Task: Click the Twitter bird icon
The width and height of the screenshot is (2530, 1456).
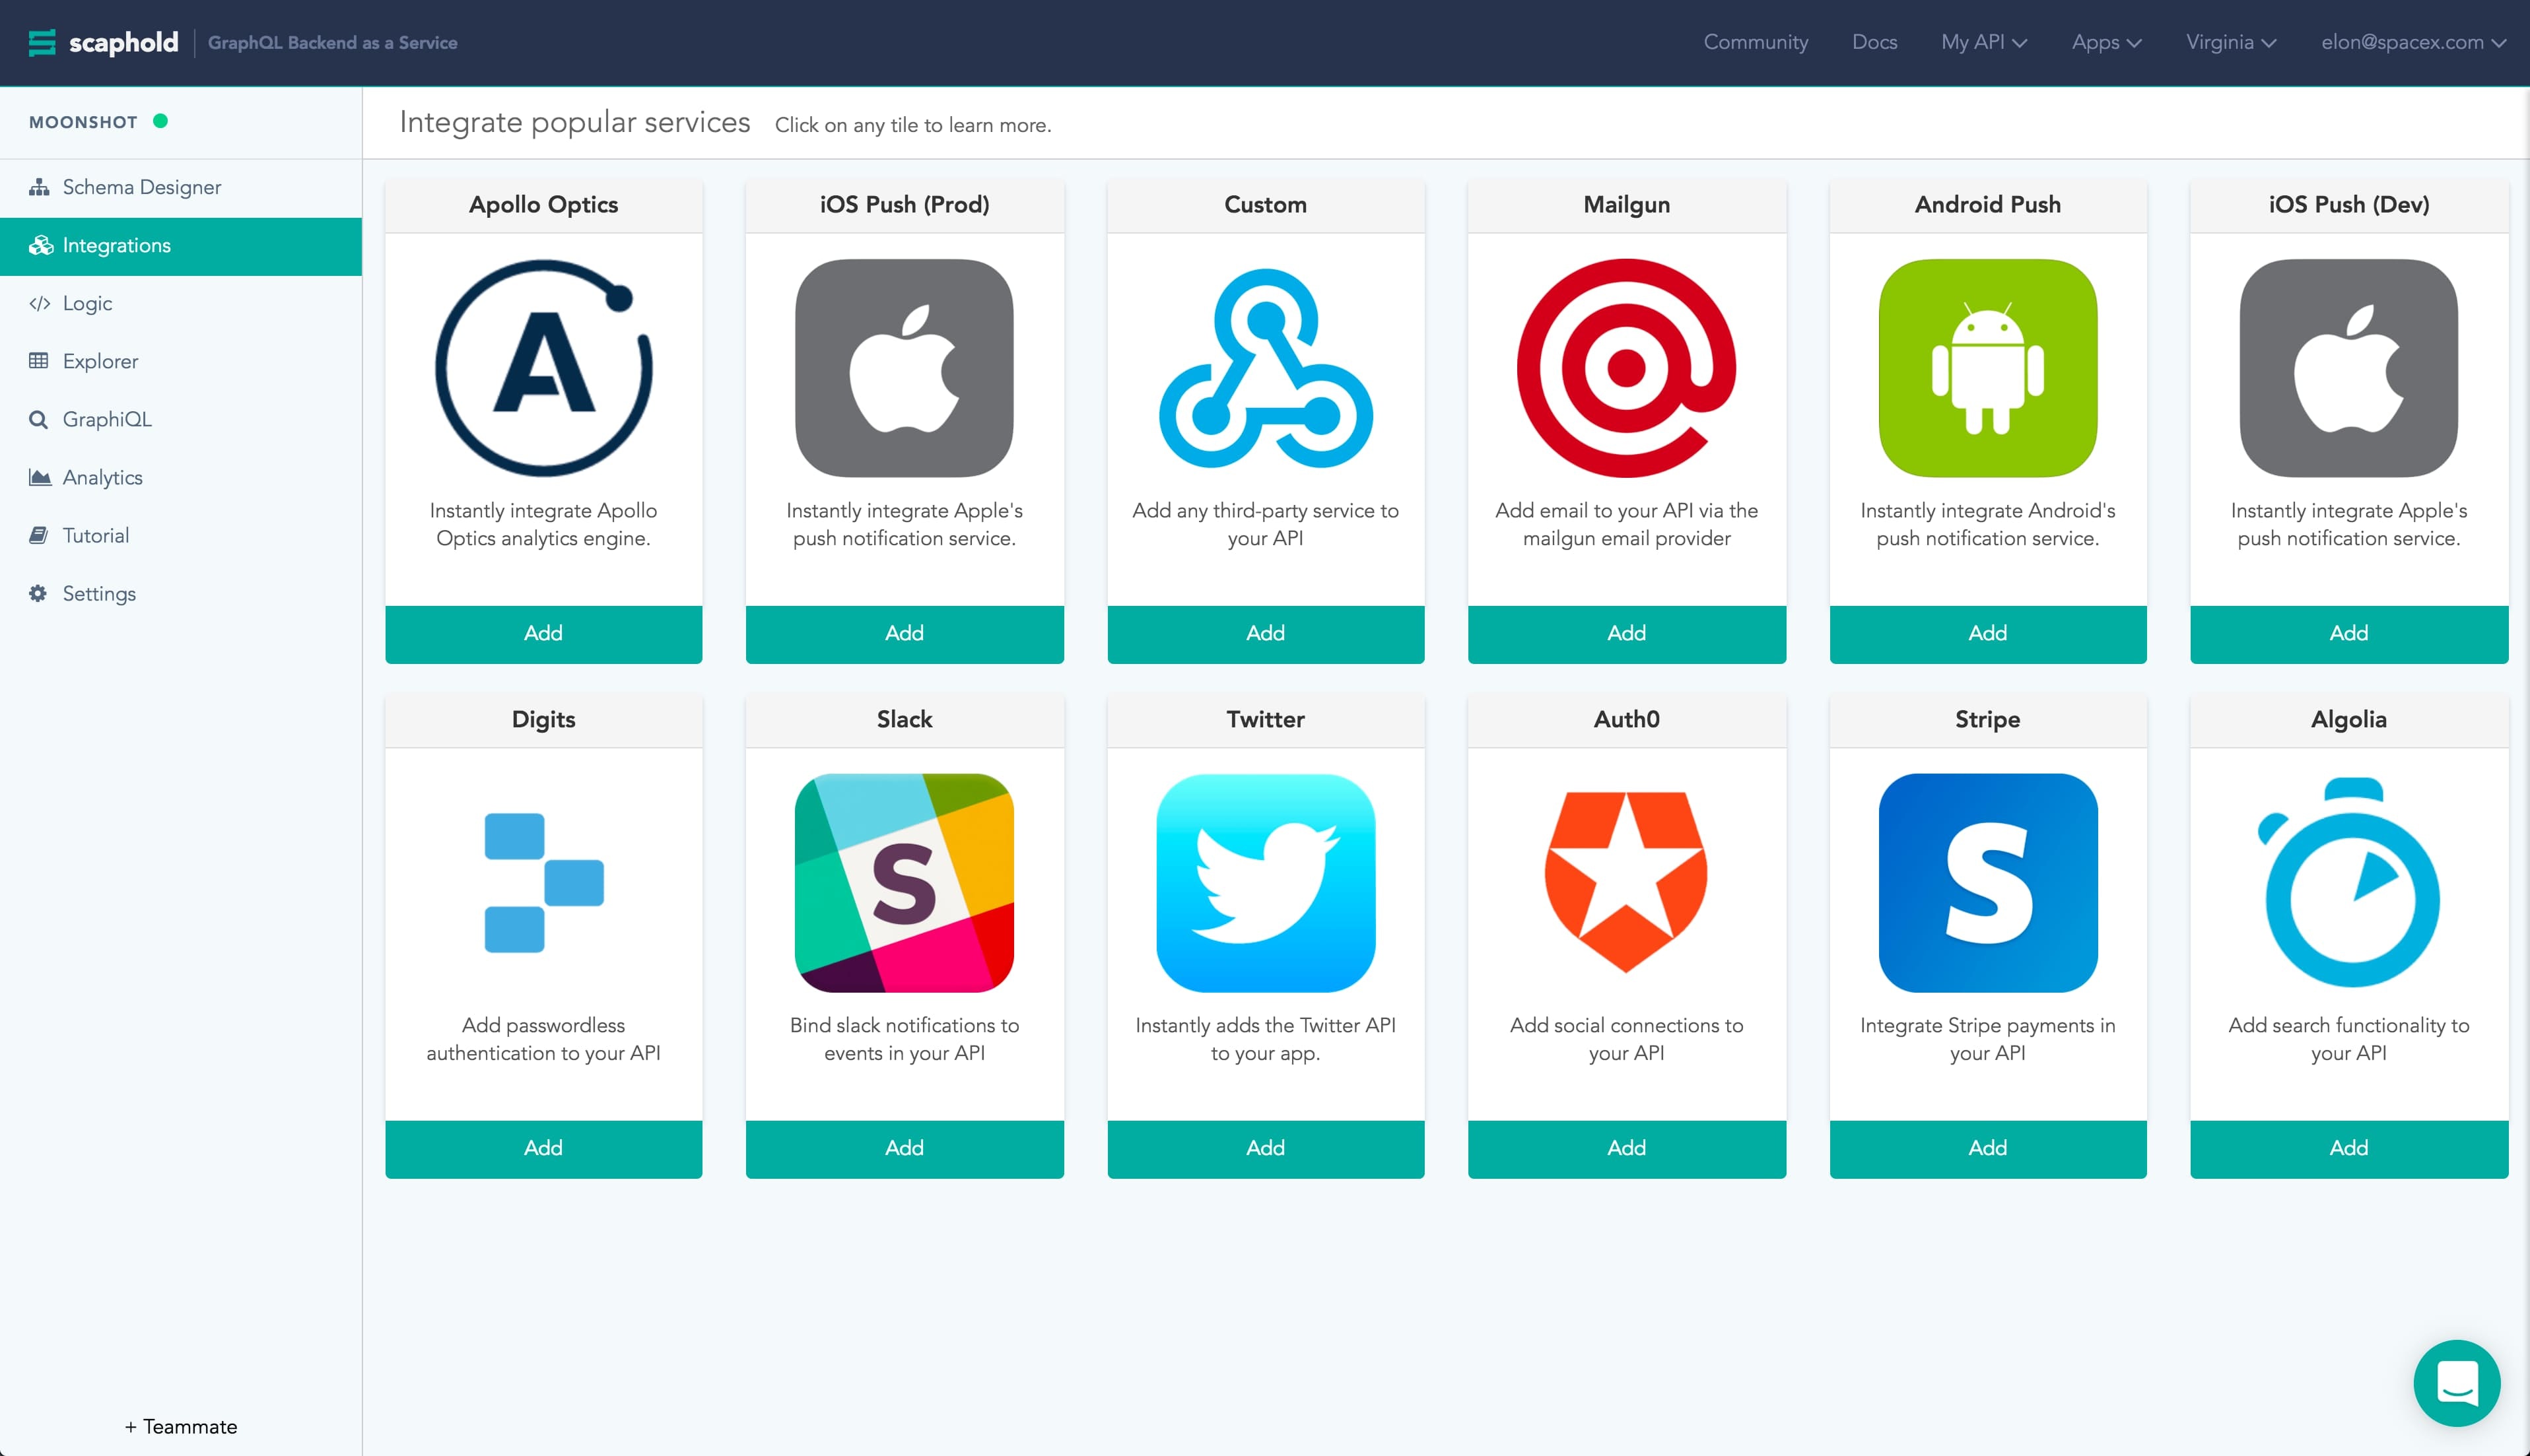Action: click(1265, 882)
